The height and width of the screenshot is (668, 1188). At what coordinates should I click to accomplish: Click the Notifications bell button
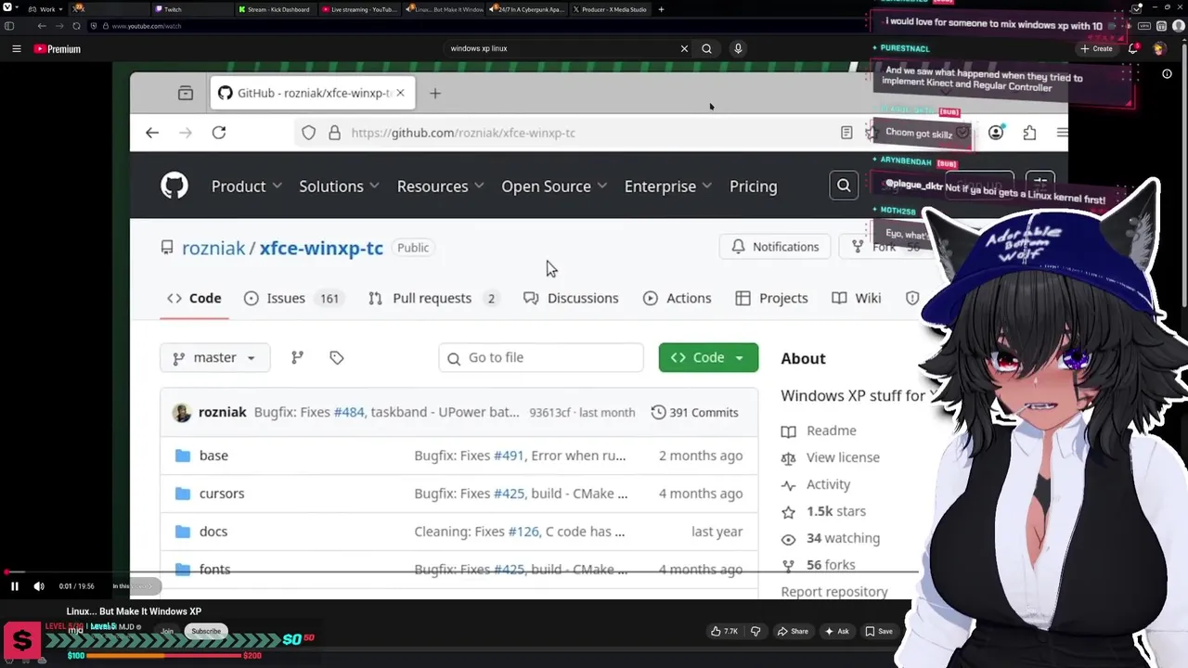(x=775, y=247)
